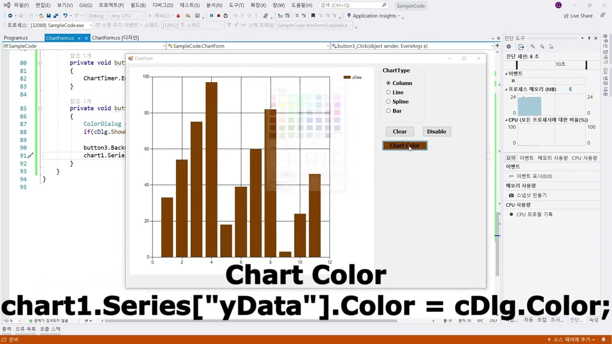This screenshot has width=612, height=344.
Task: Click the debug restart icon
Action: [x=226, y=16]
